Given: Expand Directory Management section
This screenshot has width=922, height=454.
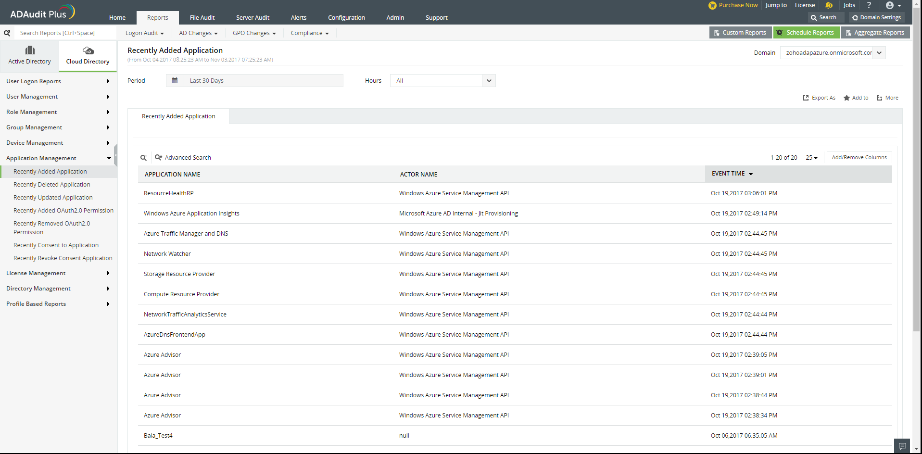Looking at the screenshot, I should tap(58, 289).
